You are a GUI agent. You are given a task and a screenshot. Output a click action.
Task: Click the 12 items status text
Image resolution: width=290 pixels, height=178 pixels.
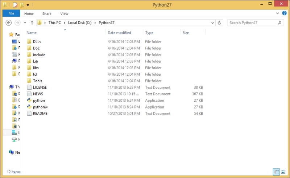(x=14, y=172)
